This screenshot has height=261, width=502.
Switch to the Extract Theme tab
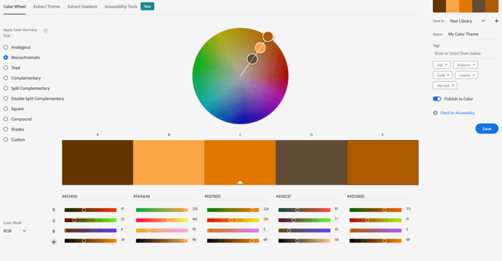[x=47, y=6]
